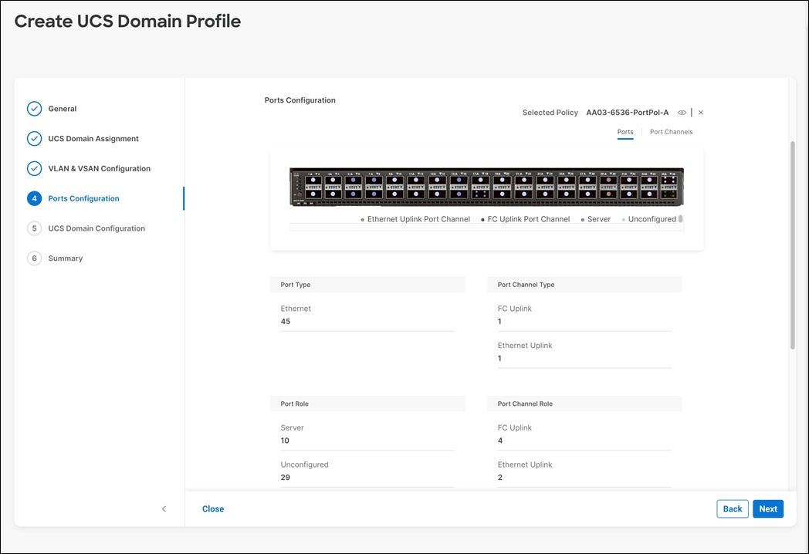
Task: Toggle the Selected Policy visibility eye
Action: 682,112
